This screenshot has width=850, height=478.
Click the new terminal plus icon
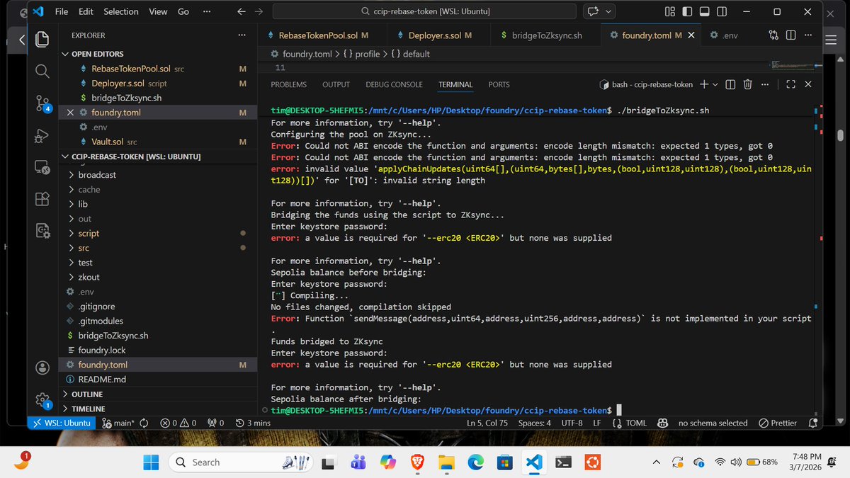(x=704, y=84)
